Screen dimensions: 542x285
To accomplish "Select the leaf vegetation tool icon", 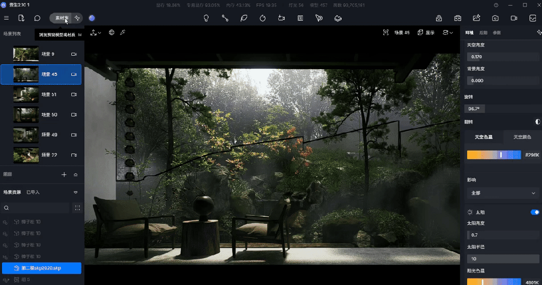I will [244, 18].
